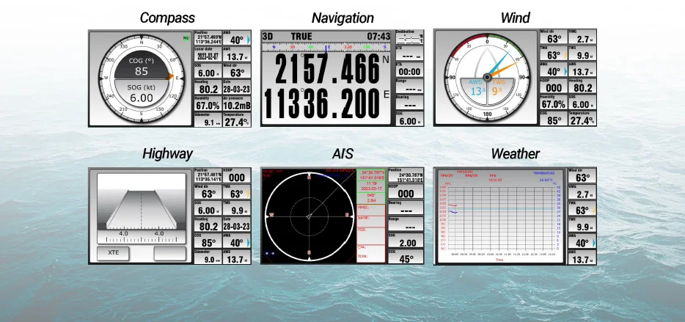
Task: Open the Destination cell in Navigation
Action: point(409,37)
